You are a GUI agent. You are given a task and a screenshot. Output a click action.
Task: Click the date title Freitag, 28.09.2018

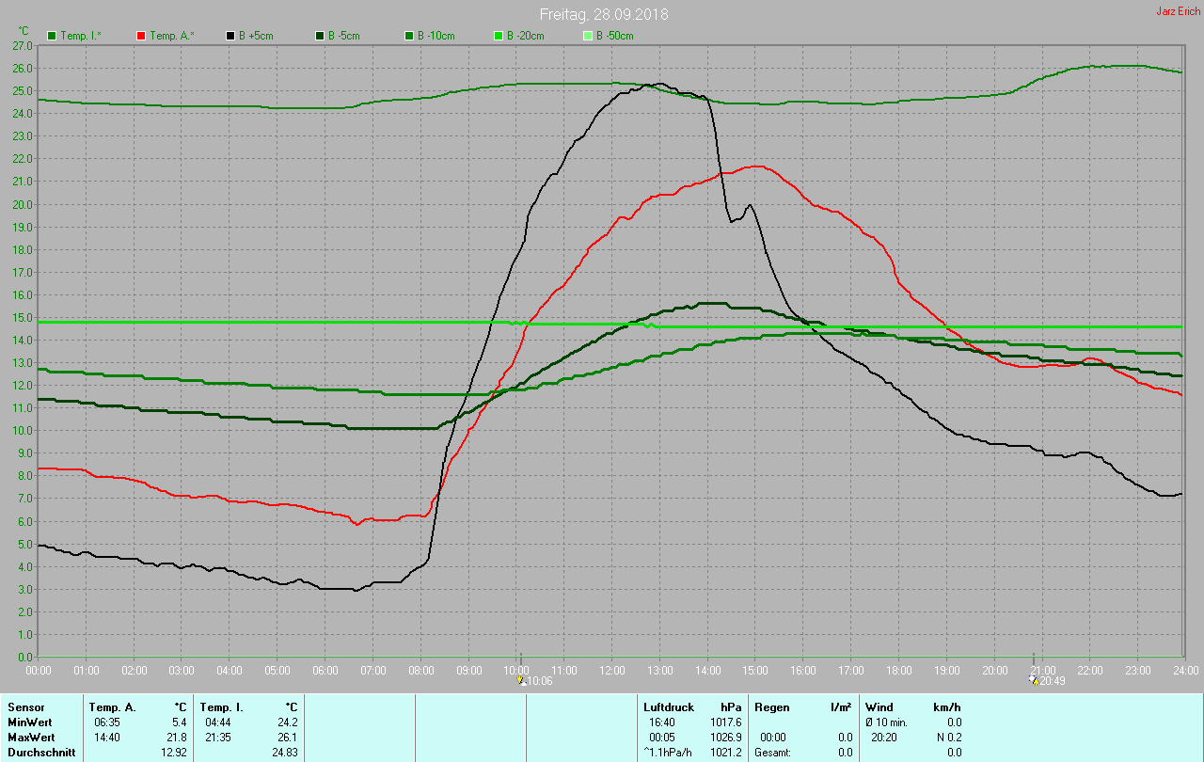click(604, 14)
